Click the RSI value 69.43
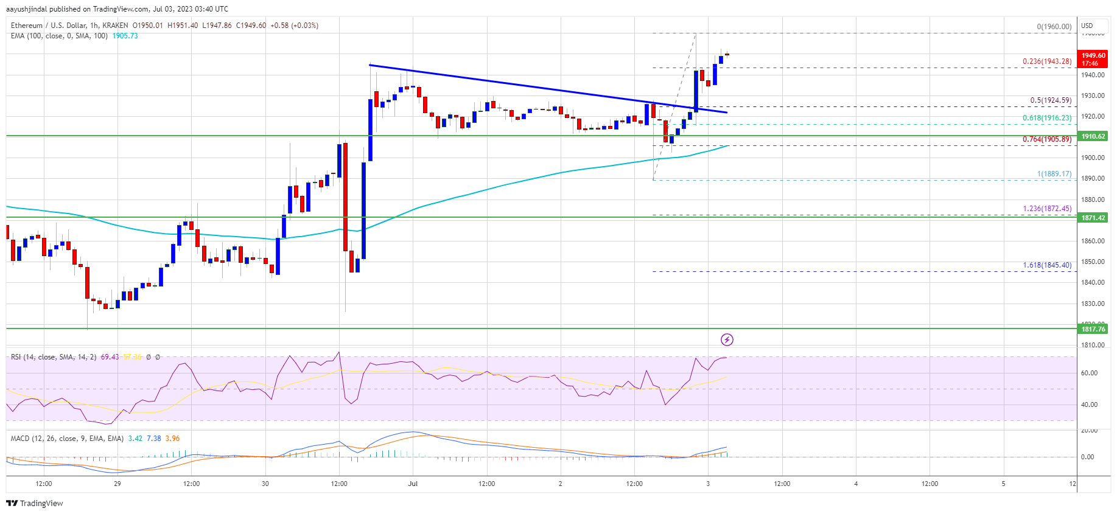 click(110, 357)
